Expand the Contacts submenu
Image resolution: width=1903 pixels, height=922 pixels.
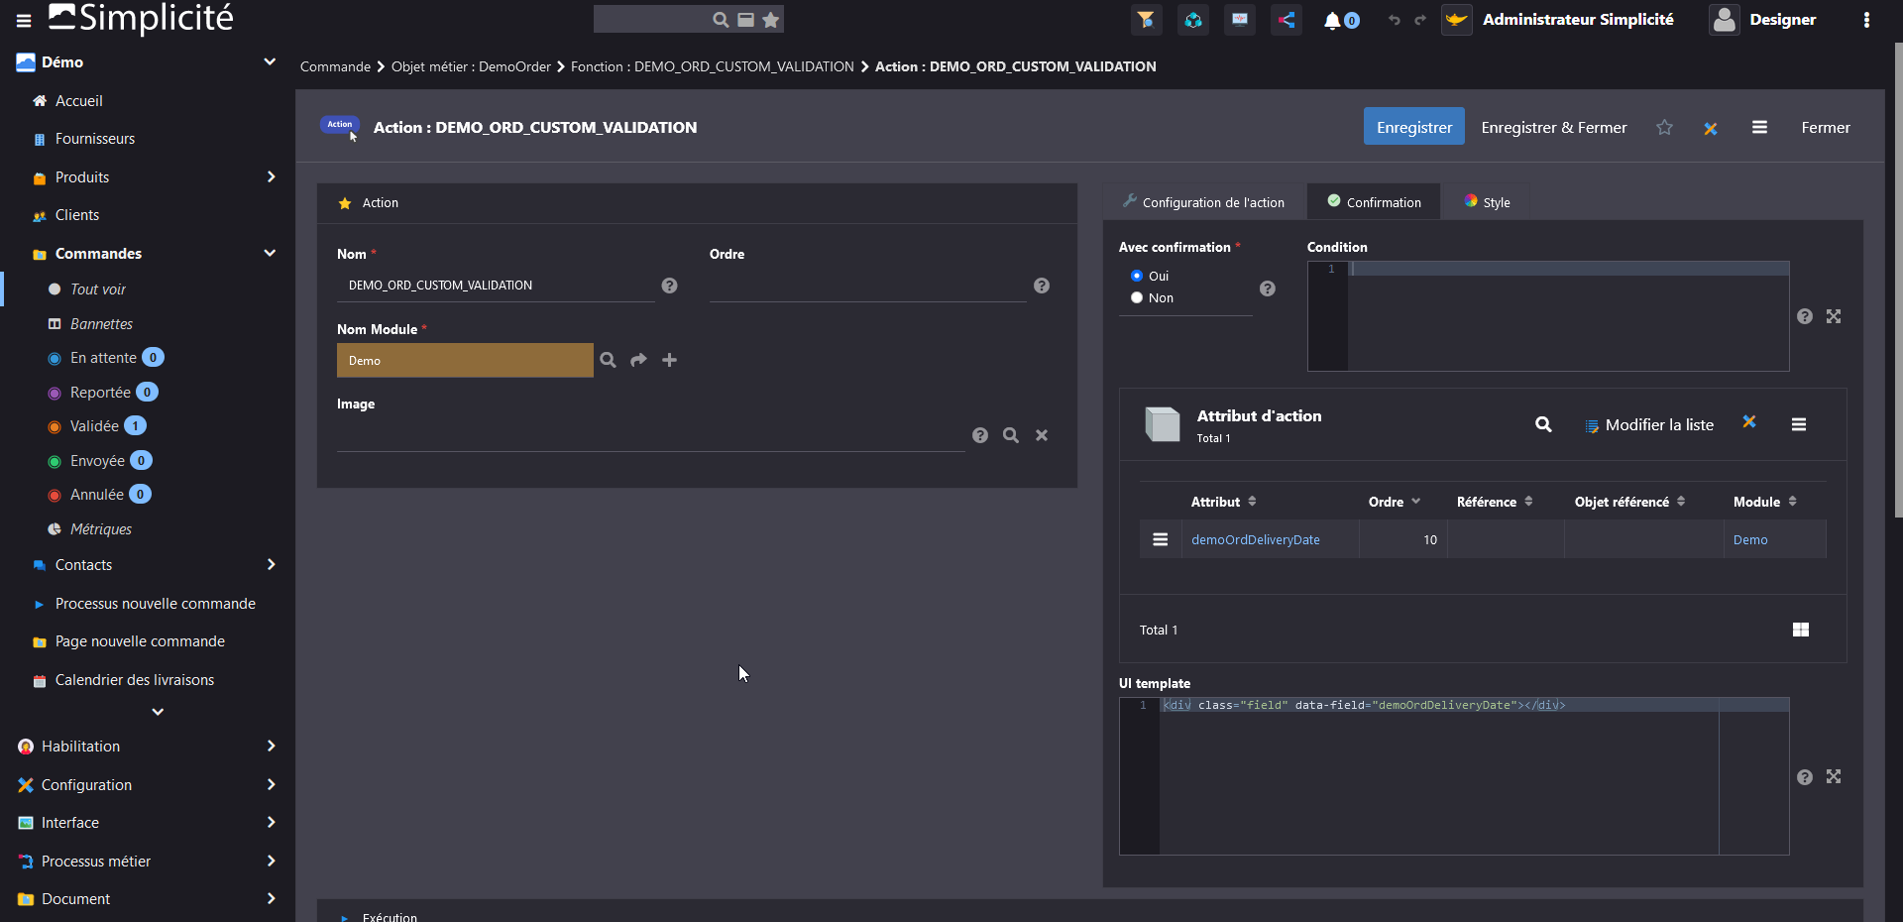tap(271, 564)
